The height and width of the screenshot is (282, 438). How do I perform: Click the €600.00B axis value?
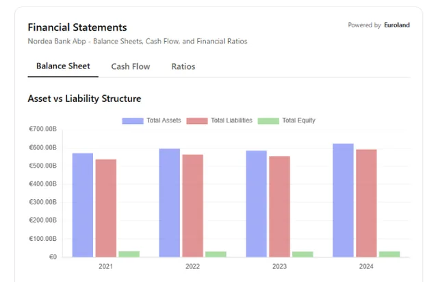click(42, 148)
